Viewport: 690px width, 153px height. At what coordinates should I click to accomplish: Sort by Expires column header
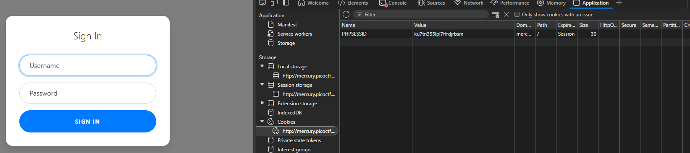pyautogui.click(x=567, y=25)
